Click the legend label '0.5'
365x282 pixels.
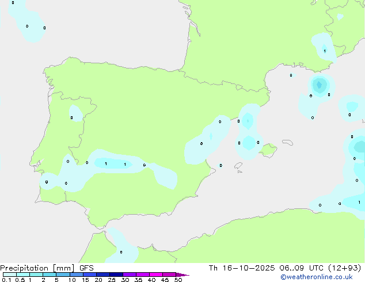20,280
